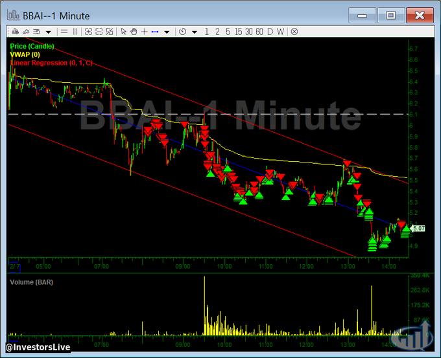Click the Price (Candle) legend label

click(x=32, y=47)
